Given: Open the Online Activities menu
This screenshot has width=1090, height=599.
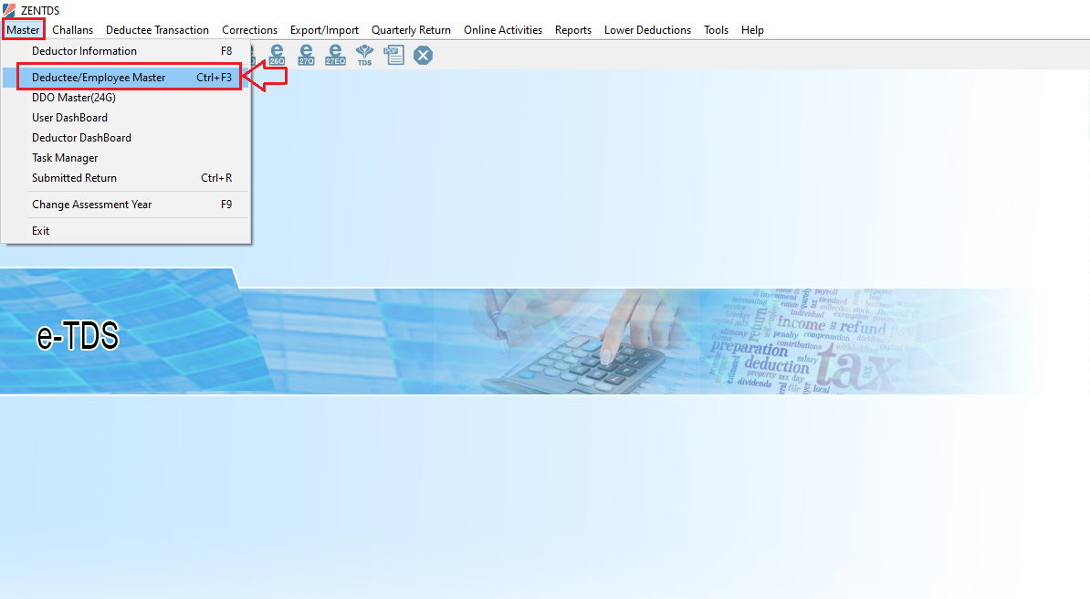Looking at the screenshot, I should [503, 30].
